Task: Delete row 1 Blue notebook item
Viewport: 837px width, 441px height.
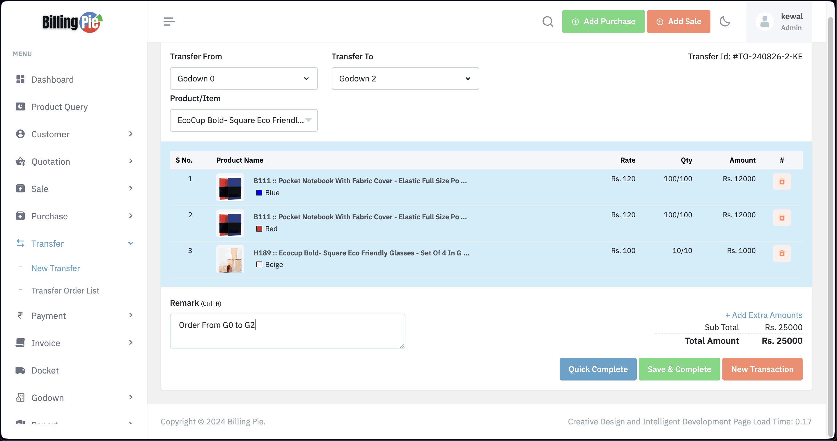Action: [782, 181]
